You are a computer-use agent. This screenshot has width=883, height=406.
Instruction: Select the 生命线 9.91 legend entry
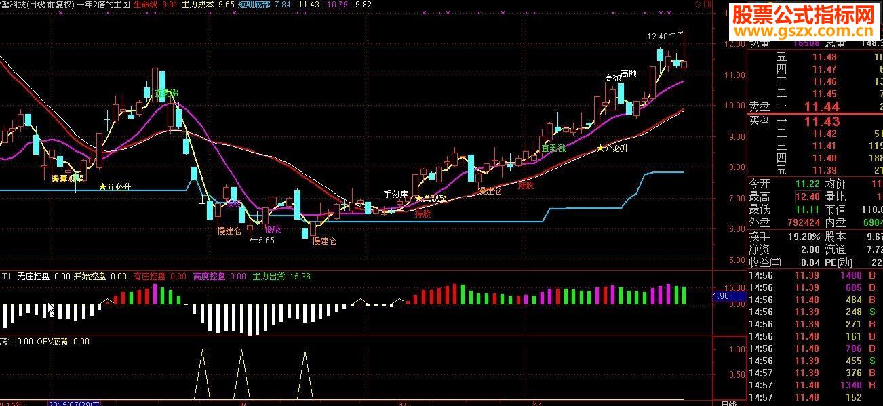tap(155, 4)
